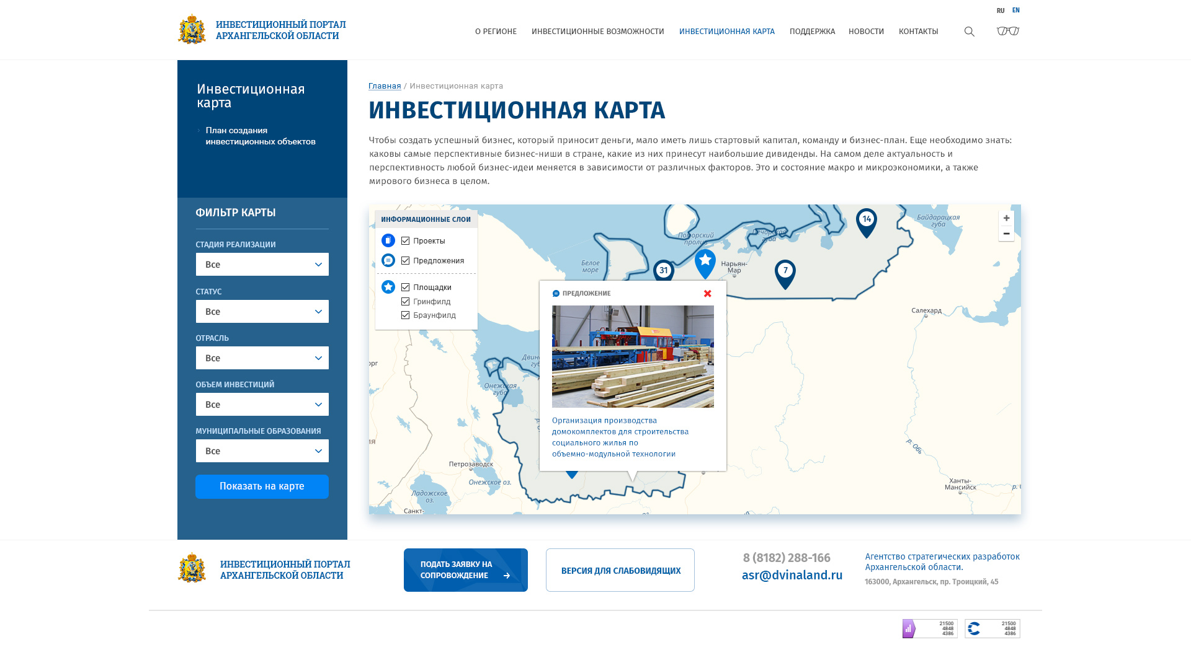Click the glasses accessibility icon
Screen dimensions: 1191x650
point(1007,31)
